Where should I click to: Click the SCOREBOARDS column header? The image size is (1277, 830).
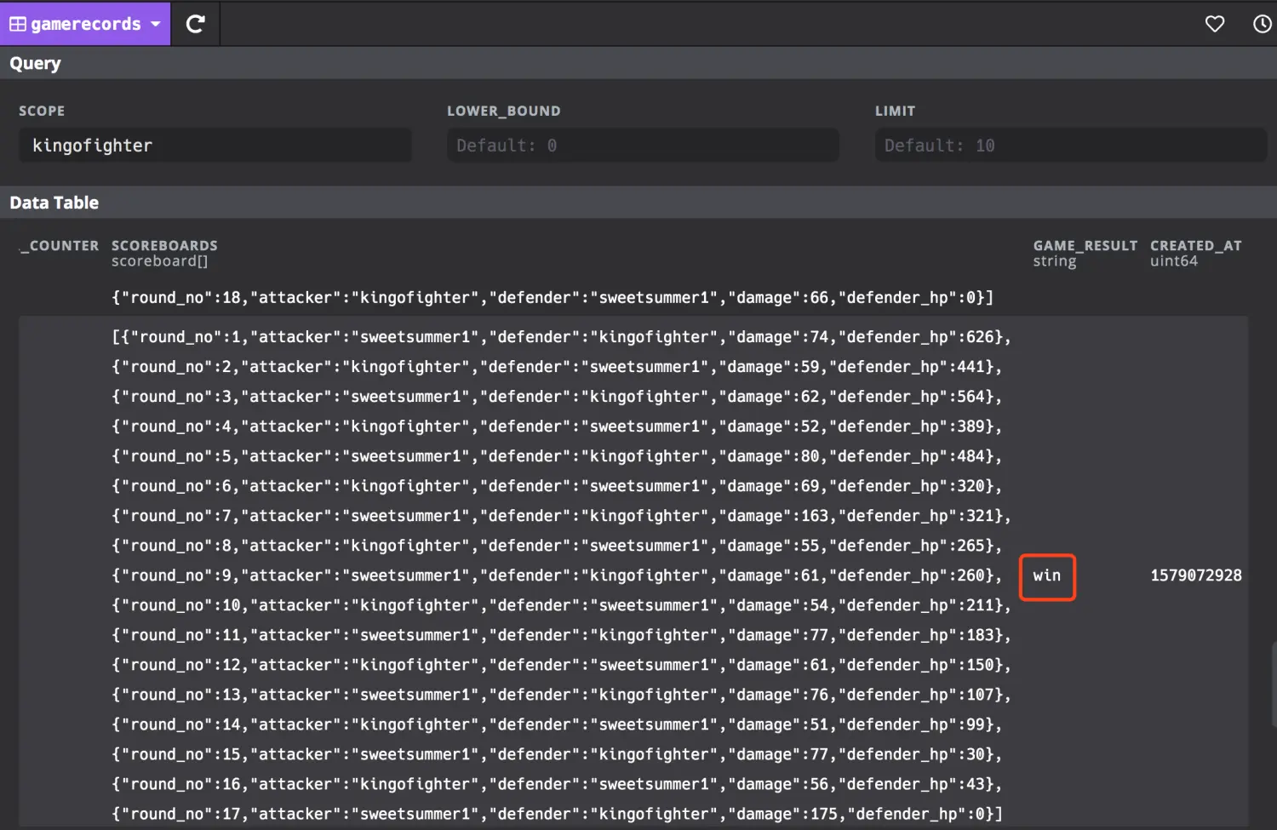[164, 246]
